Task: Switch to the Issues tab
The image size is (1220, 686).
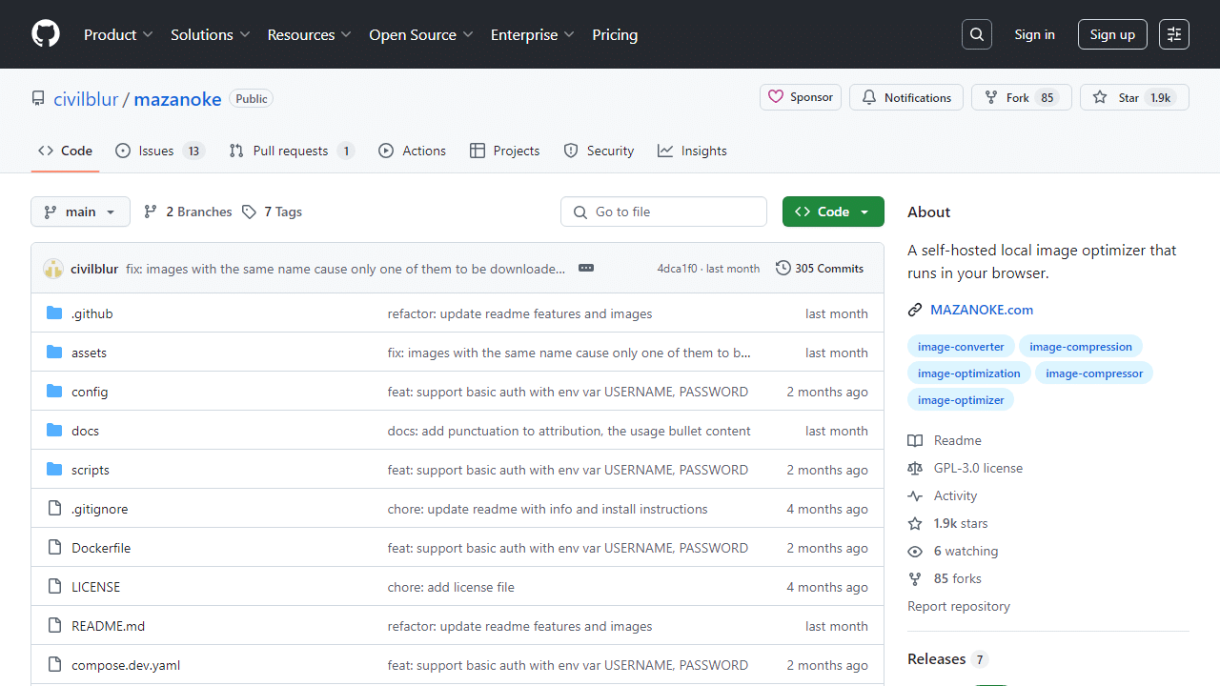Action: point(160,151)
